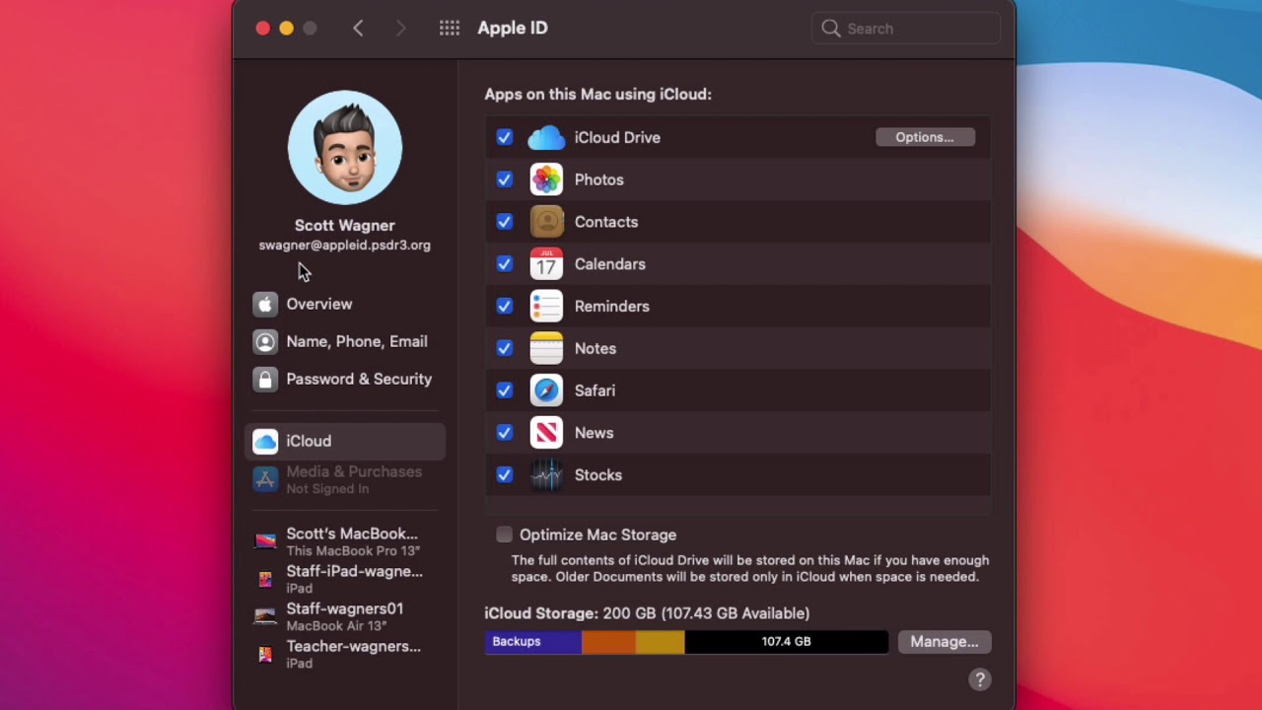Click the Search input field
1262x710 pixels.
[x=906, y=29]
